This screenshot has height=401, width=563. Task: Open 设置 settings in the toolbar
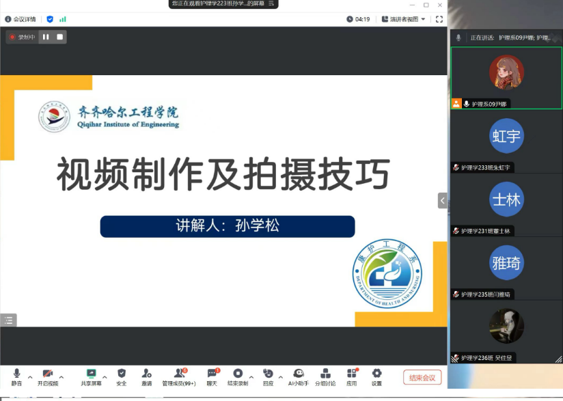(x=376, y=374)
